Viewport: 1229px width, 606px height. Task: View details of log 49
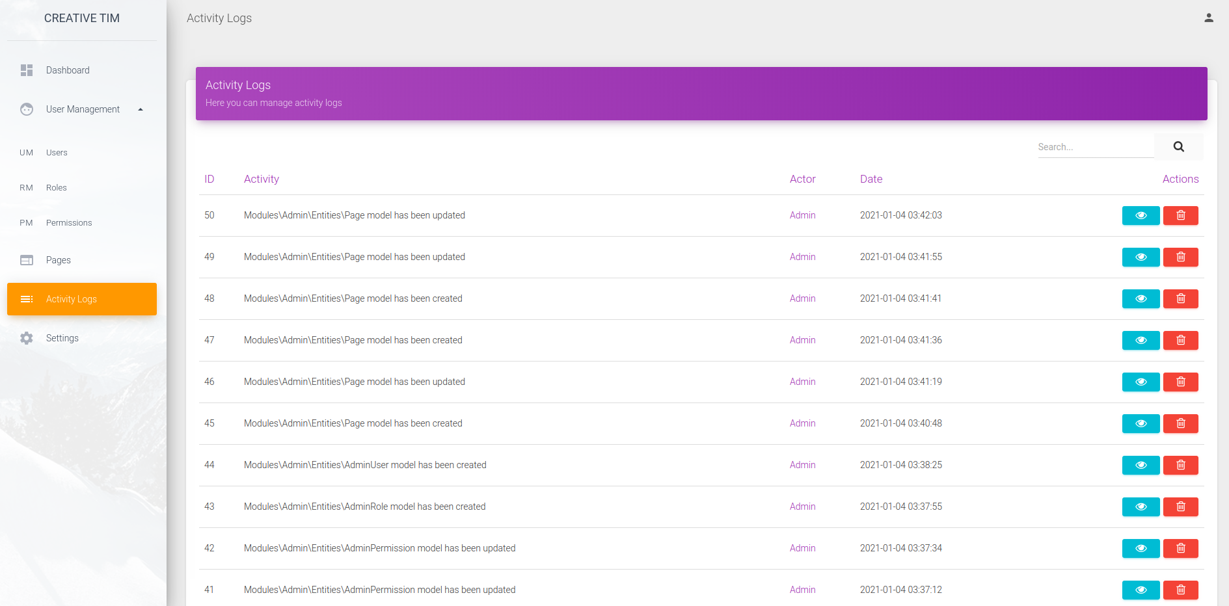click(x=1141, y=257)
